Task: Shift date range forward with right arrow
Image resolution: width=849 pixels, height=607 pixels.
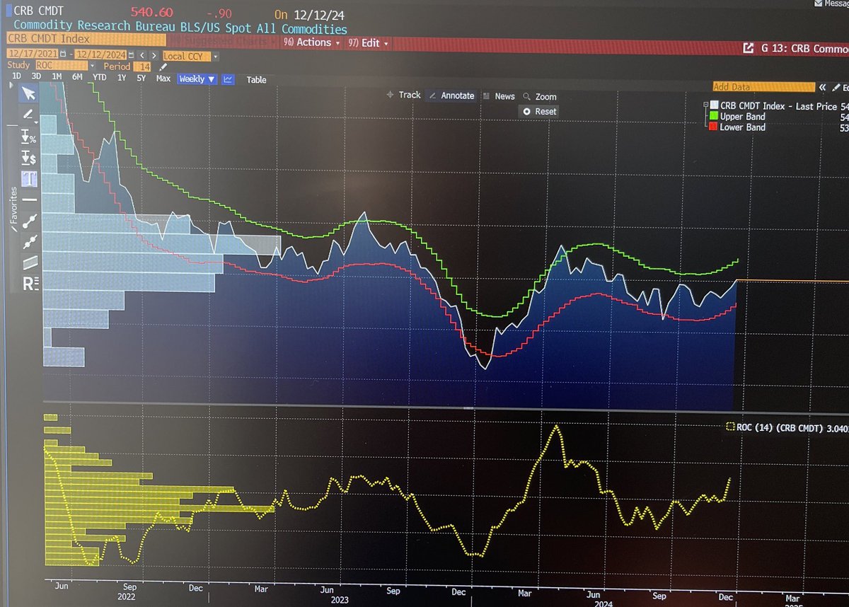Action: click(x=154, y=55)
